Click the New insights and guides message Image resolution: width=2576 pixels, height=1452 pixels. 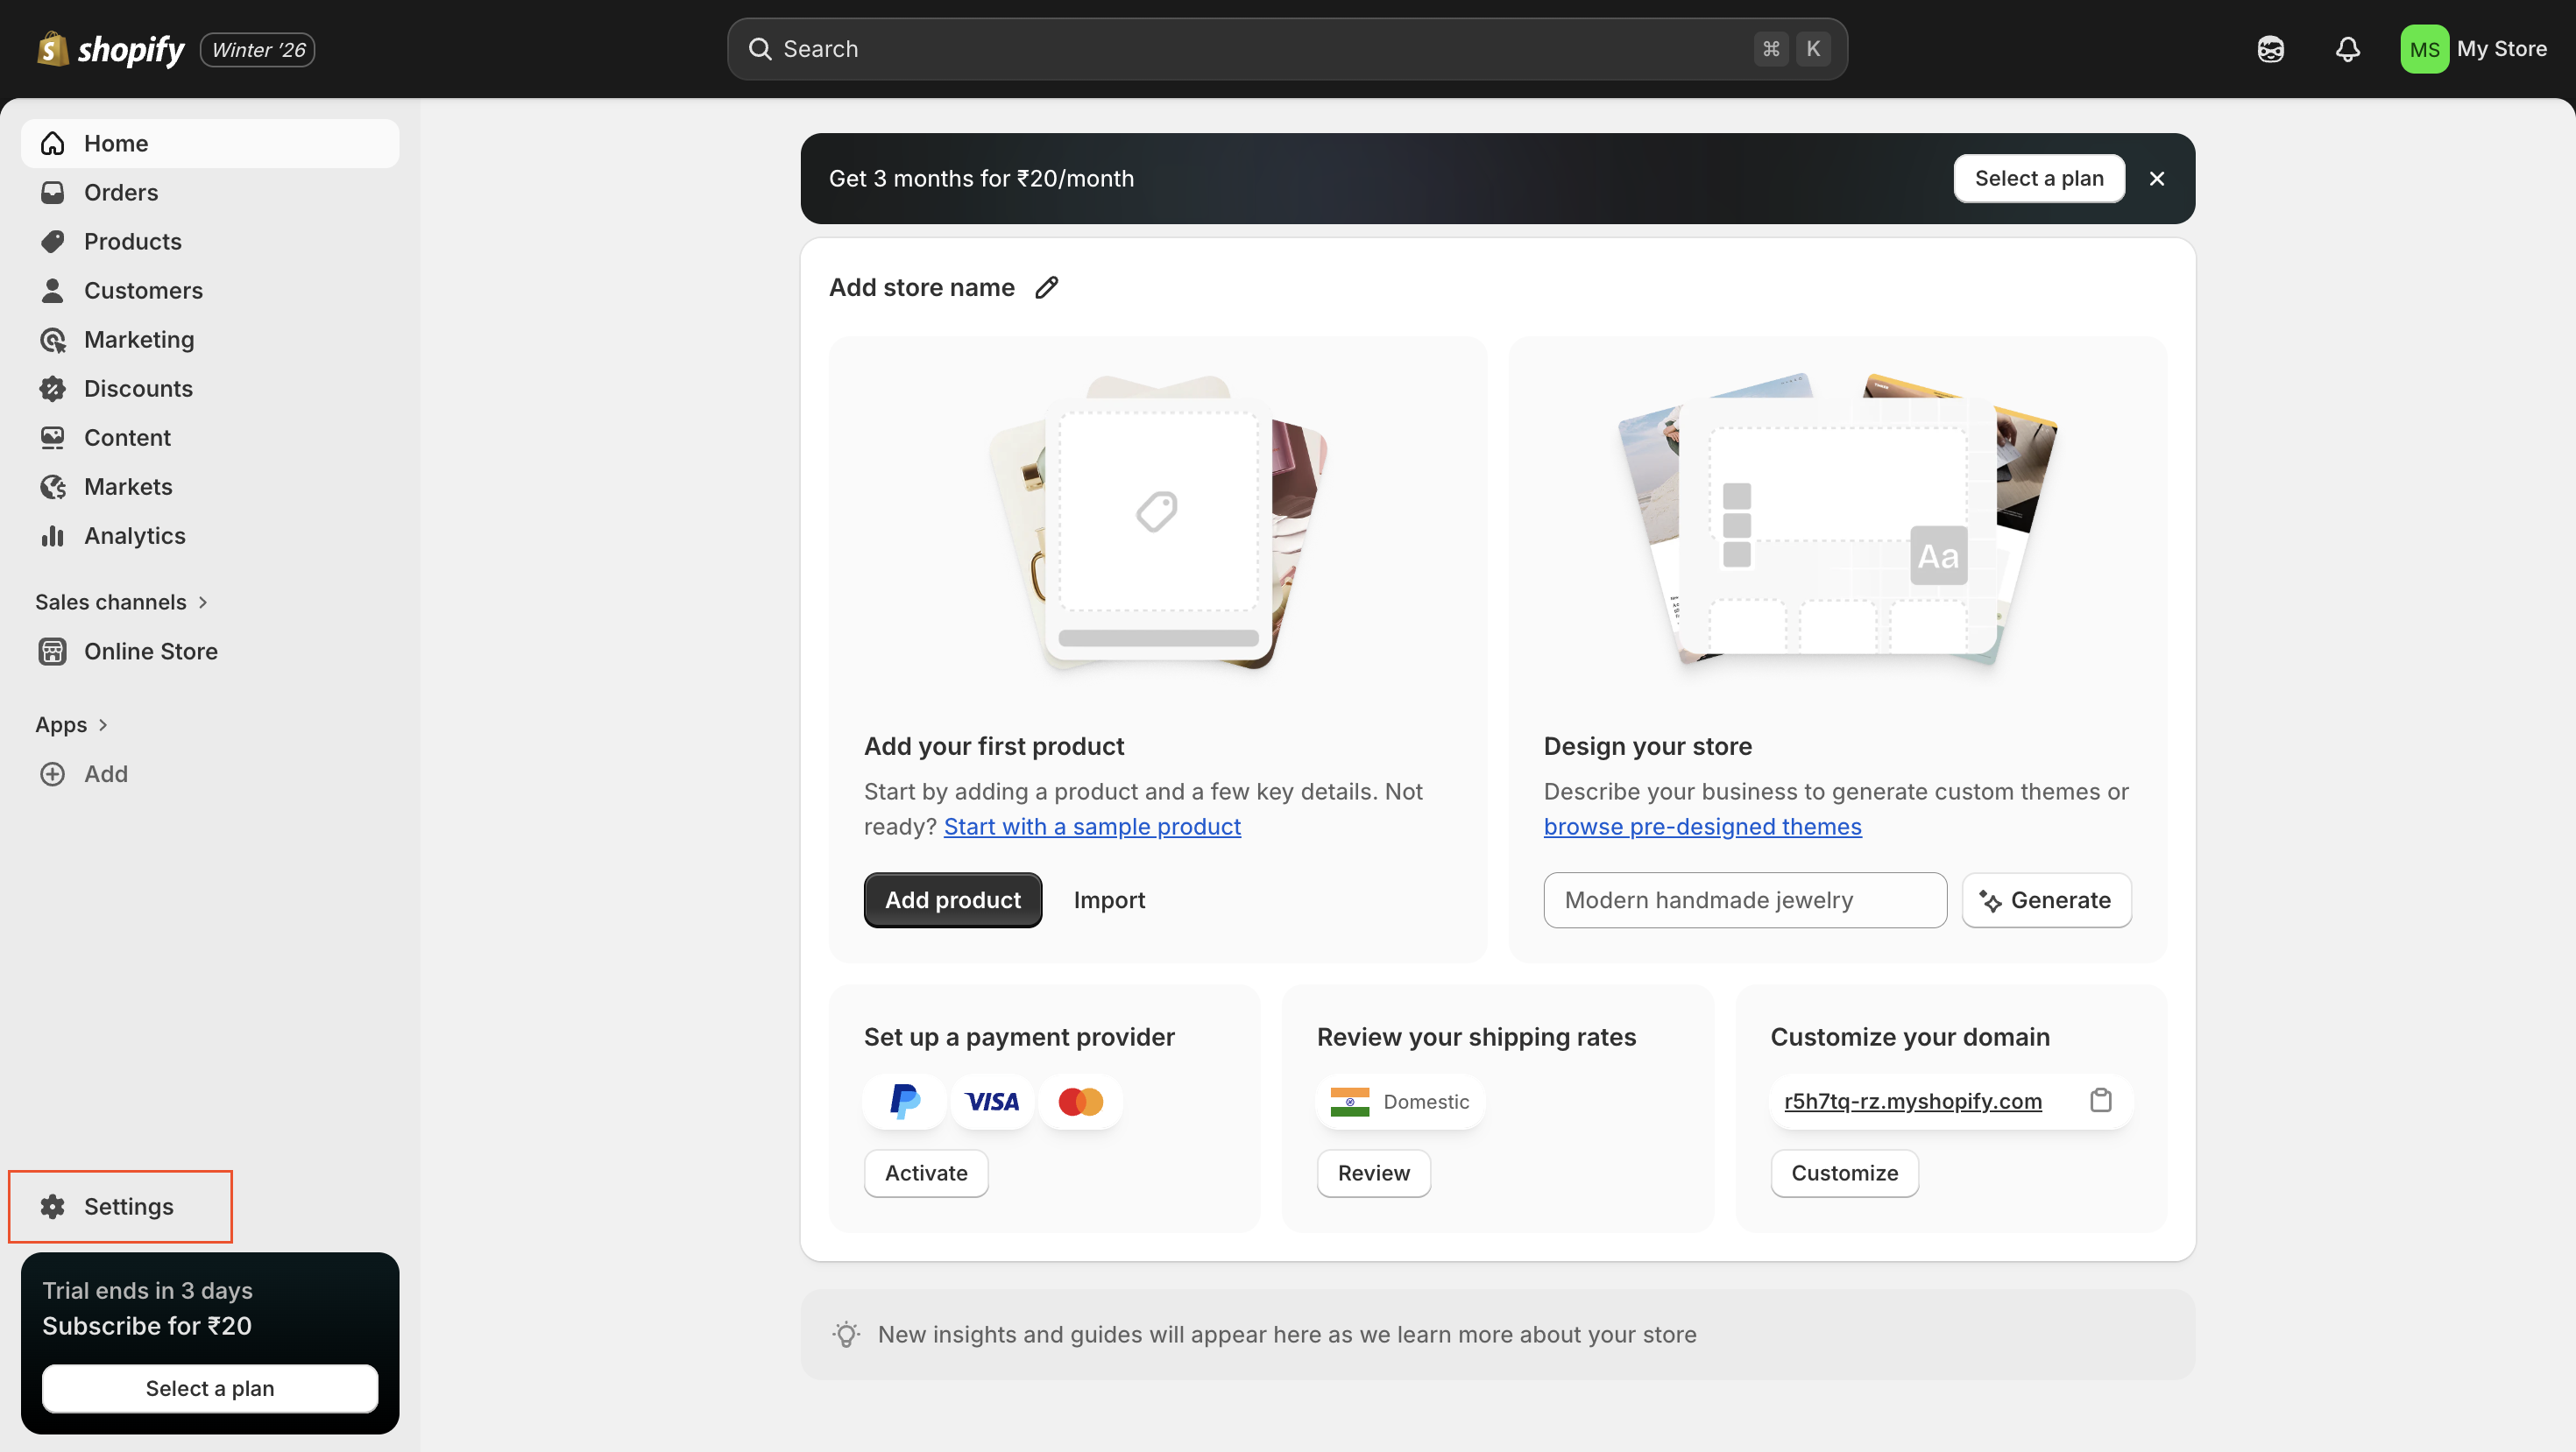(x=1287, y=1334)
